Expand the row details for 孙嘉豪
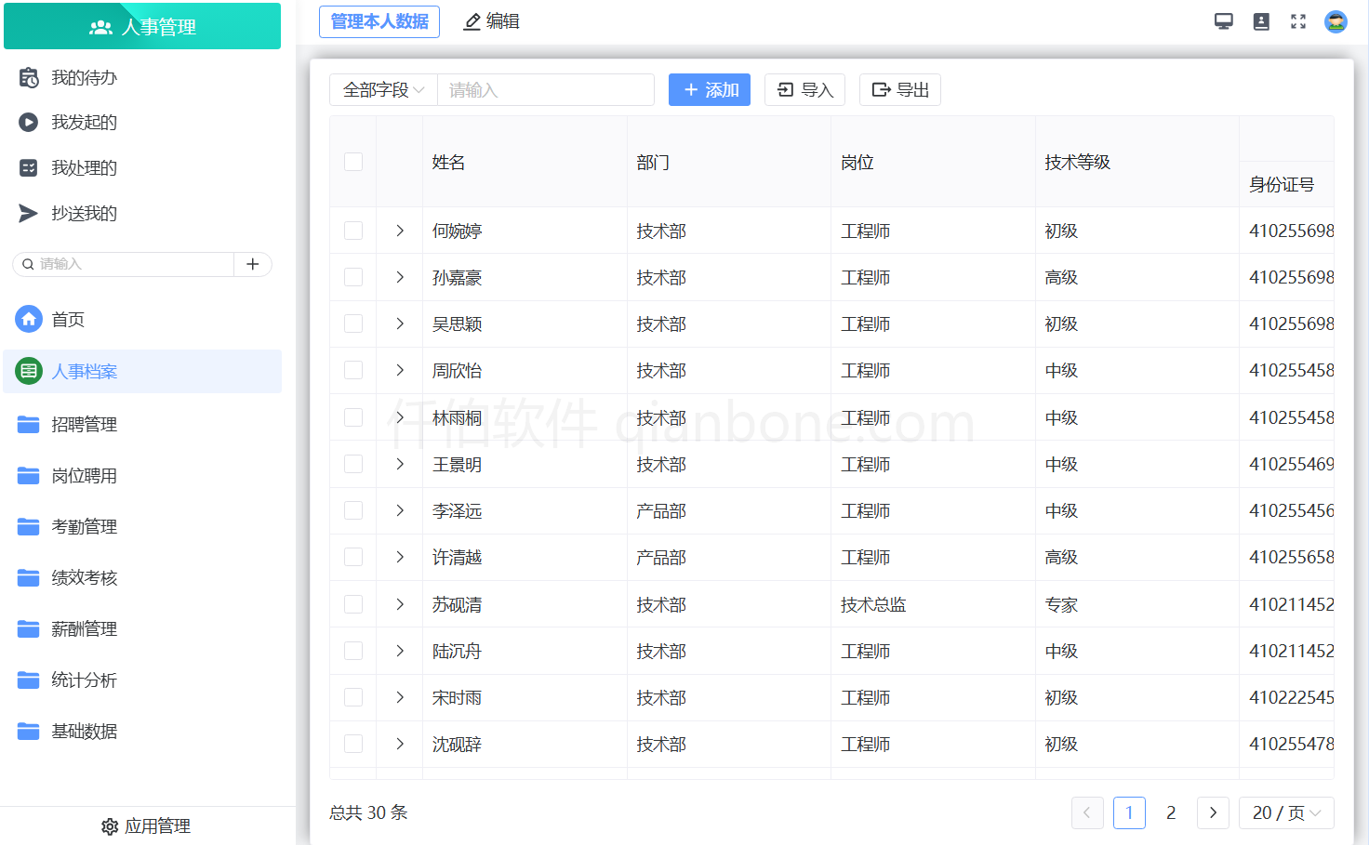The height and width of the screenshot is (845, 1369). point(399,277)
